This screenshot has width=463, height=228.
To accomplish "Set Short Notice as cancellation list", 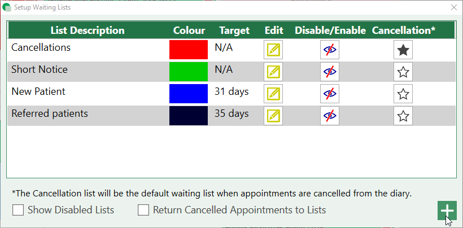I will tap(403, 72).
